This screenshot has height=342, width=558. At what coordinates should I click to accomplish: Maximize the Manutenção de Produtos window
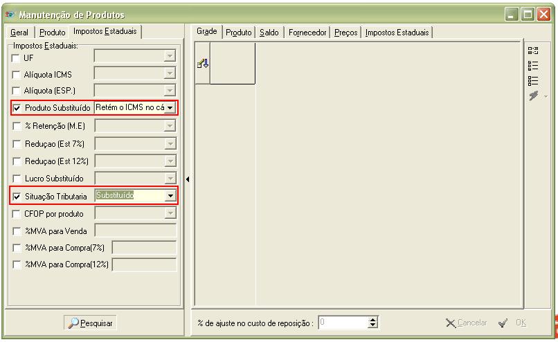528,15
